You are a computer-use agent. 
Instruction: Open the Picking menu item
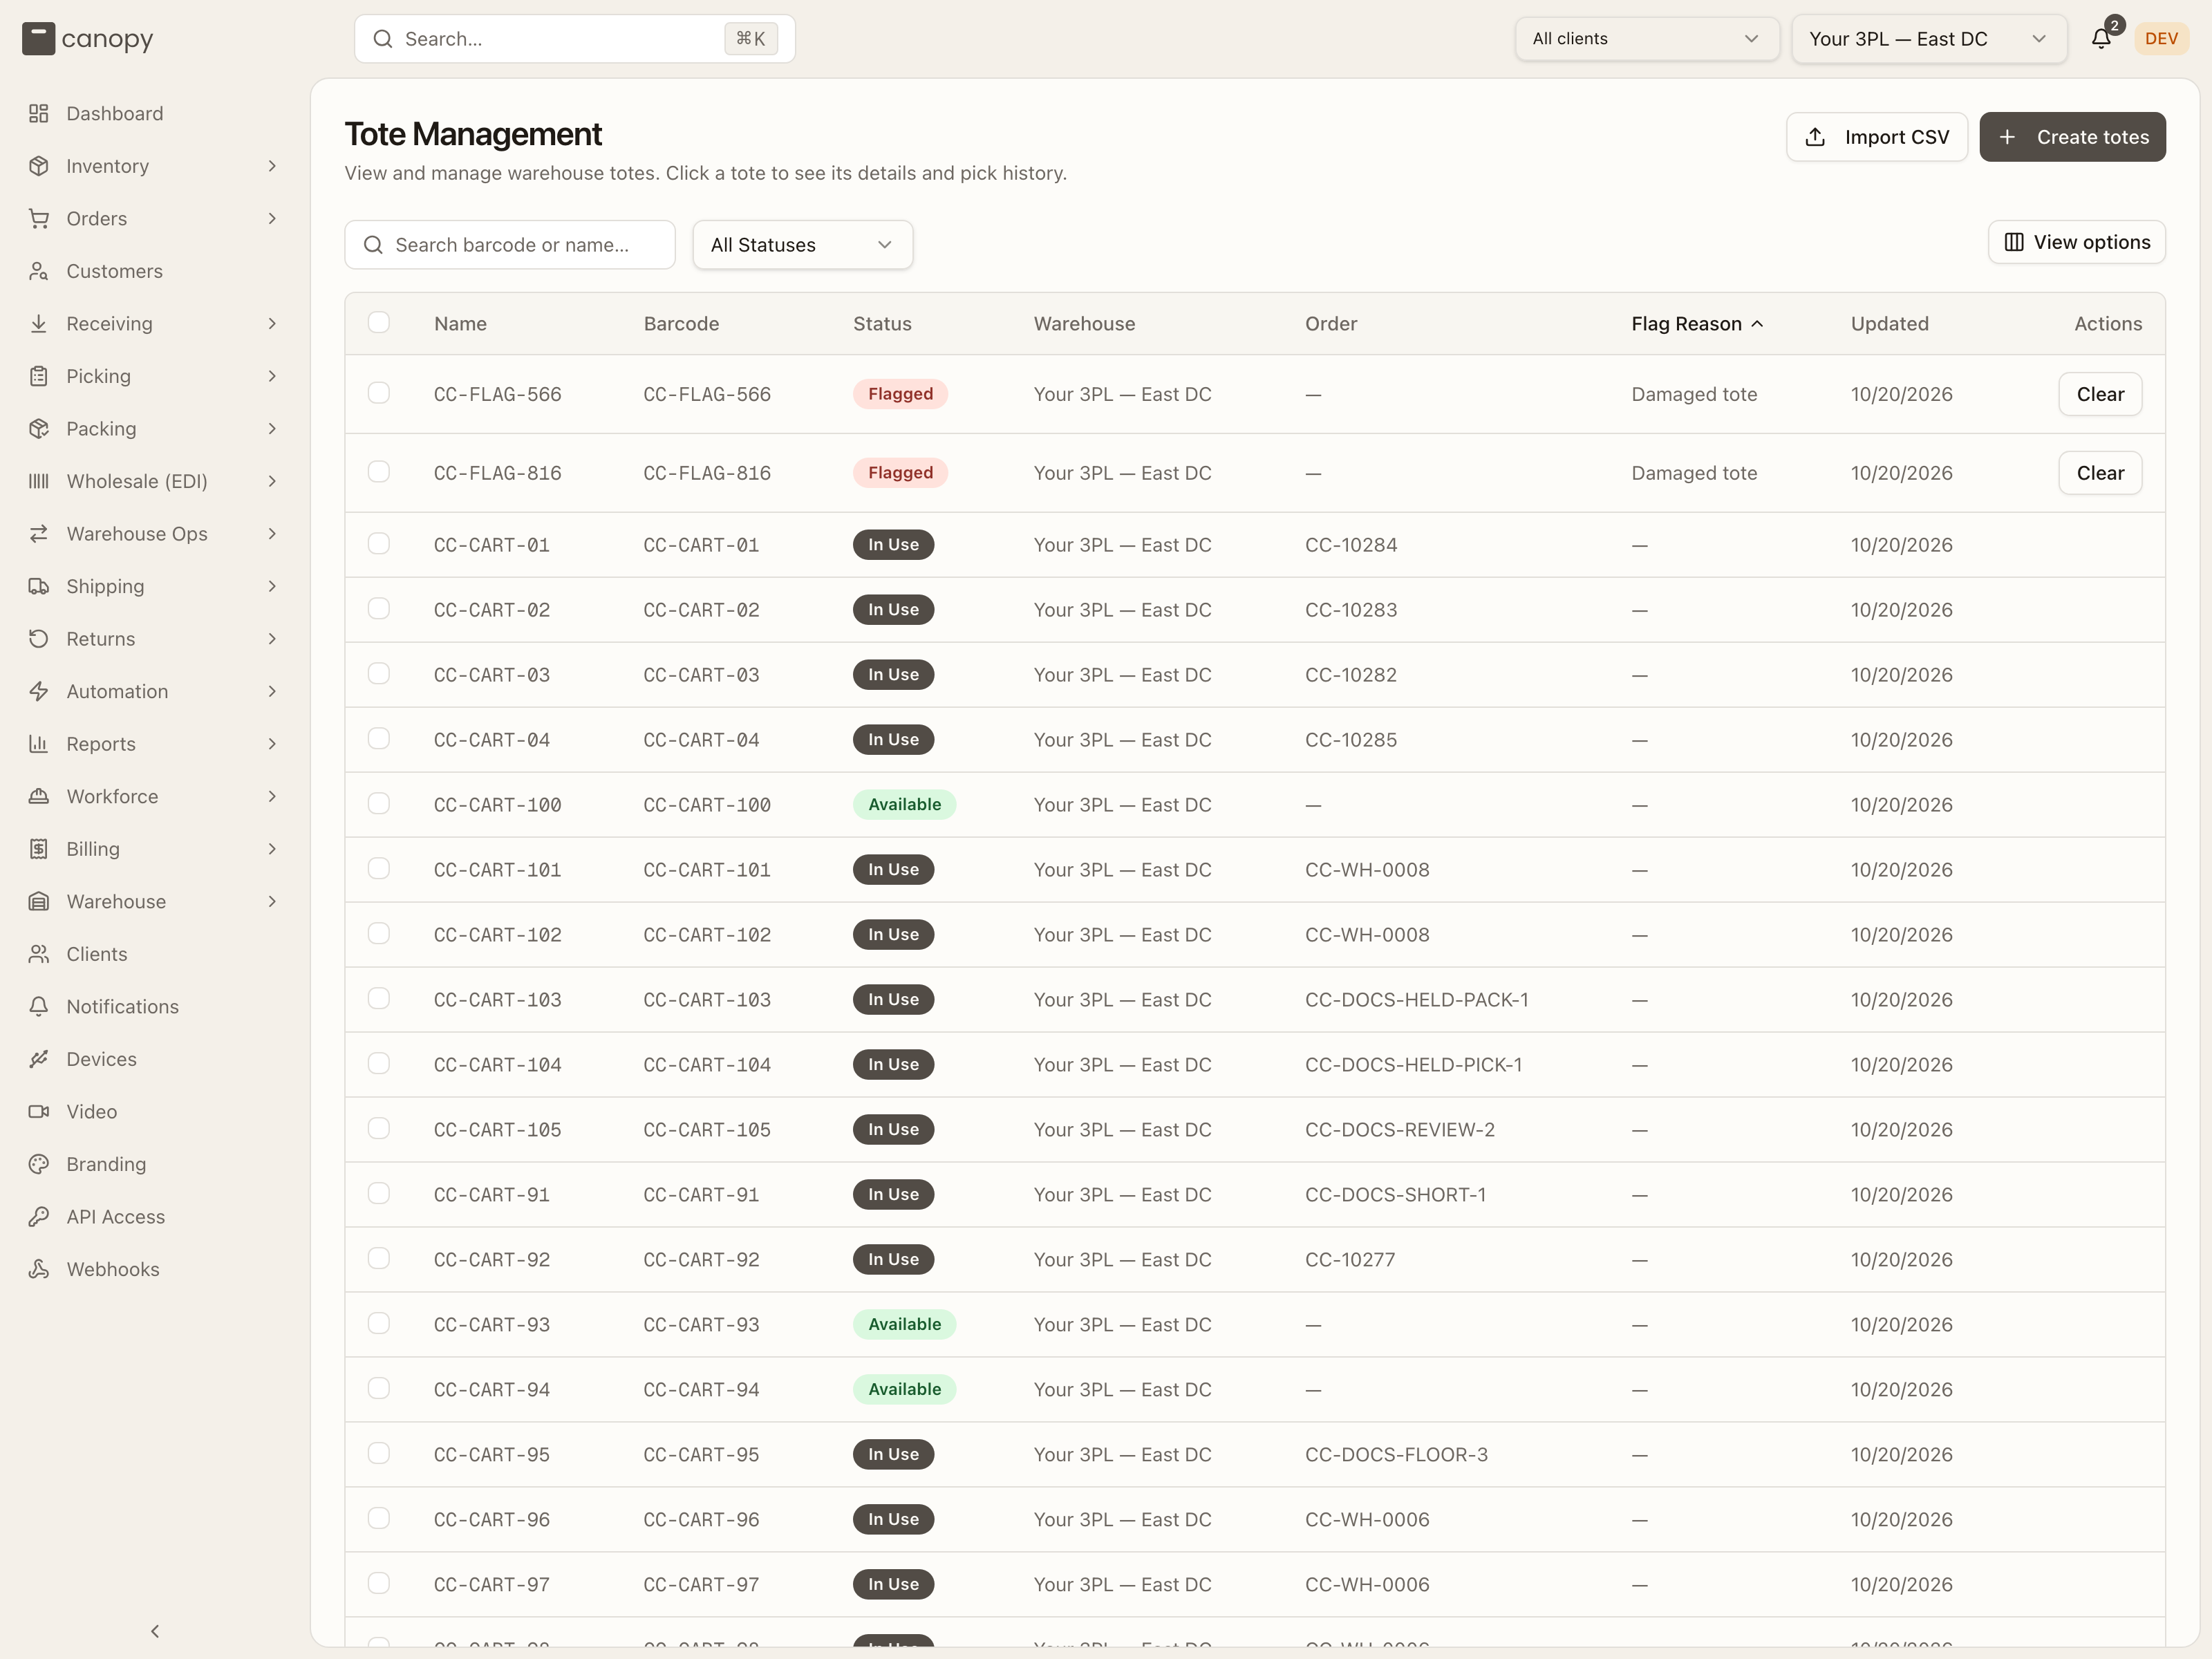155,376
